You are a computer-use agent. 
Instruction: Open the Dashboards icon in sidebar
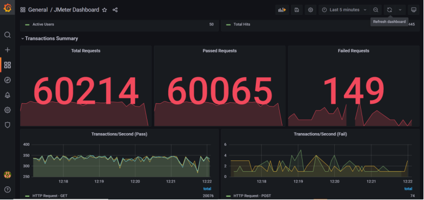coord(8,65)
